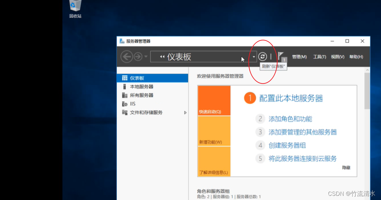Maximize the Server Manager window
381x200 pixels.
(x=347, y=41)
